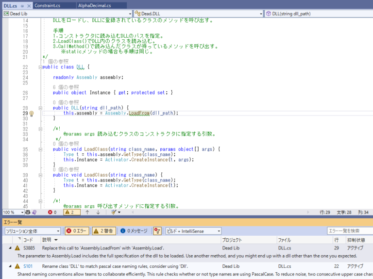
Task: Click the 1 個の参照 CodeLens above class DLL
Action: tap(56, 62)
